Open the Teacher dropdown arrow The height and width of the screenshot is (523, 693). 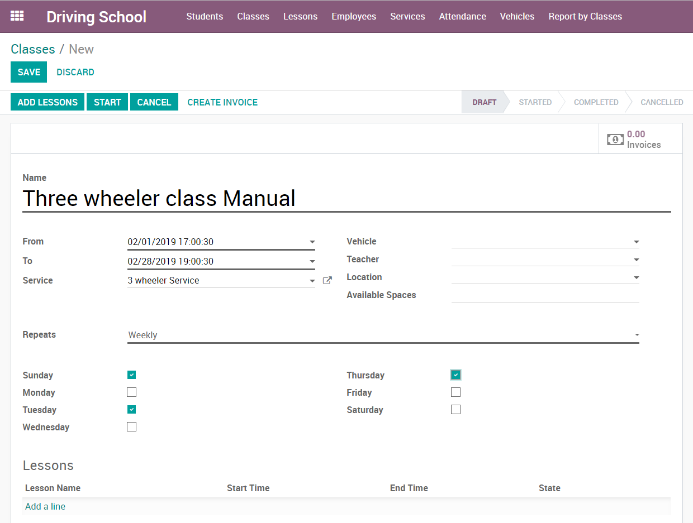point(636,260)
